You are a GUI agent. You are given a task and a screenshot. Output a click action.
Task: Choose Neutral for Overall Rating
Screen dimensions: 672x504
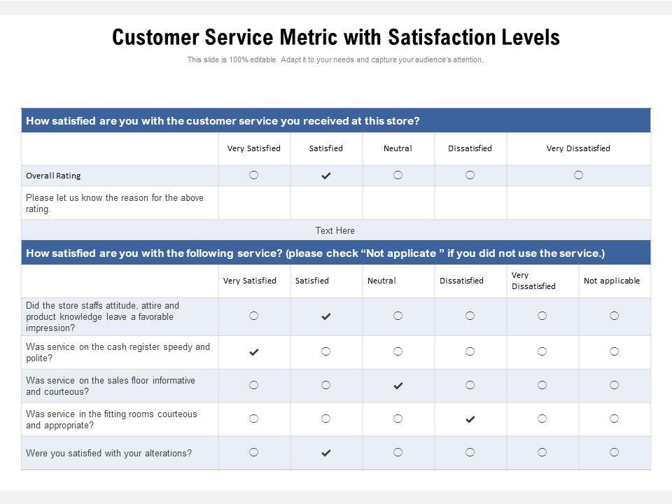[398, 175]
